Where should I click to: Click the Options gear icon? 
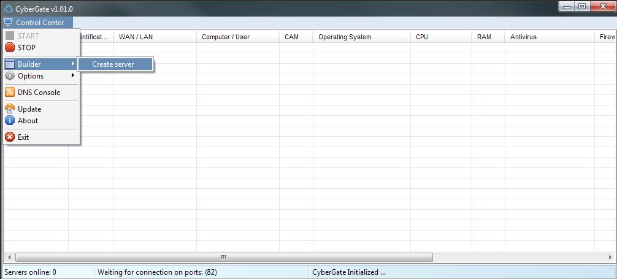pyautogui.click(x=10, y=76)
